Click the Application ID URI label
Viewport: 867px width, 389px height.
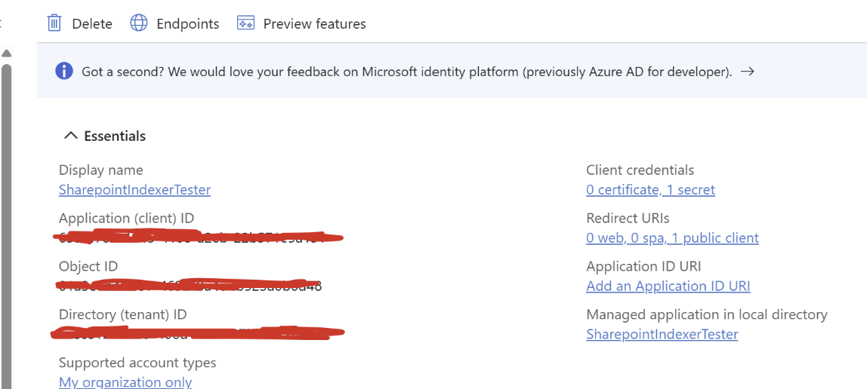[643, 267]
